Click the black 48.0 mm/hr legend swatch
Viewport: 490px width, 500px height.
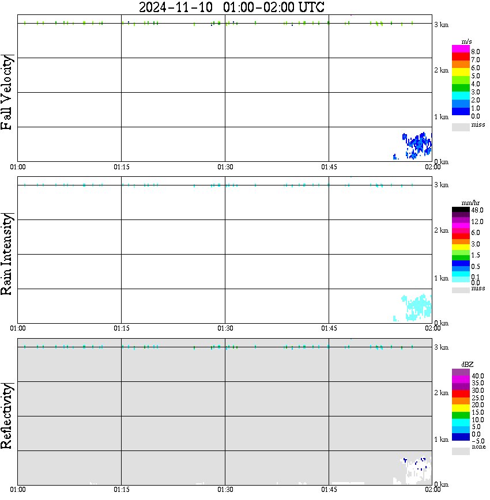tap(461, 210)
